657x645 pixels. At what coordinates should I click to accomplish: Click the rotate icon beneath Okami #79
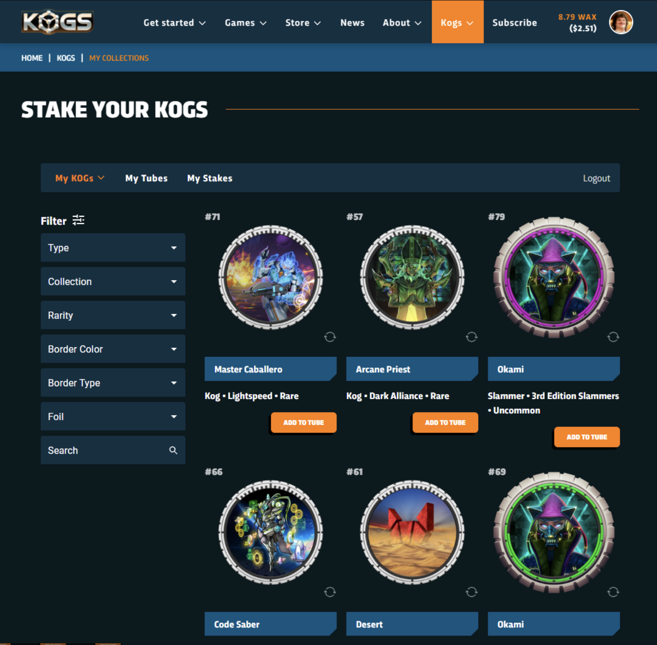(x=613, y=337)
